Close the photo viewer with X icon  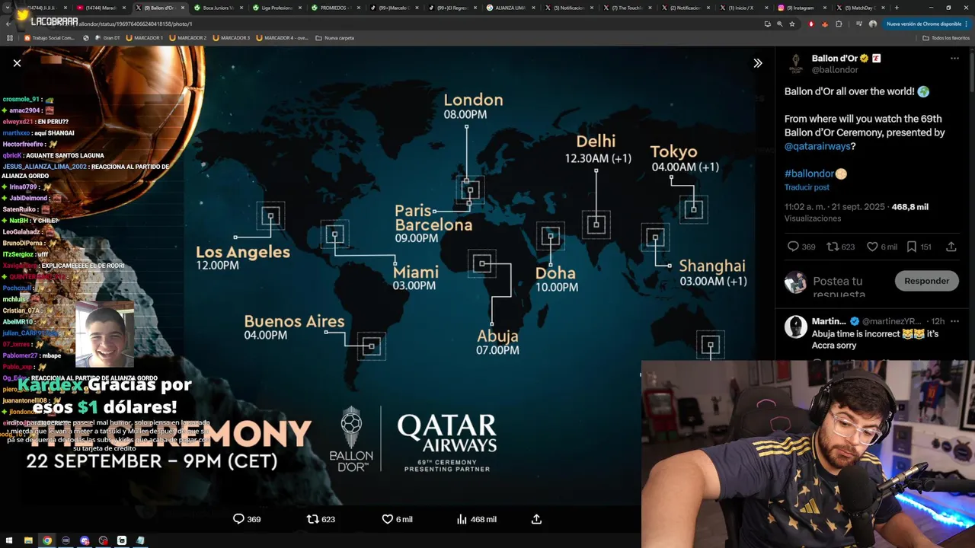point(17,63)
